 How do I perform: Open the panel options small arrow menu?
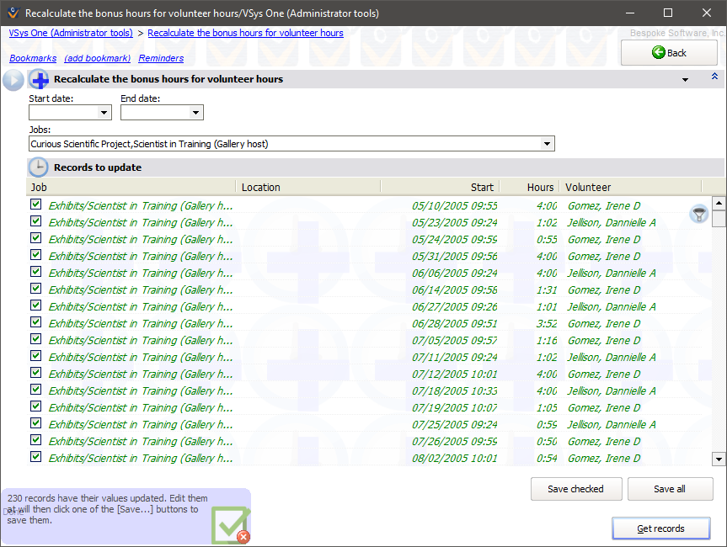(x=685, y=80)
